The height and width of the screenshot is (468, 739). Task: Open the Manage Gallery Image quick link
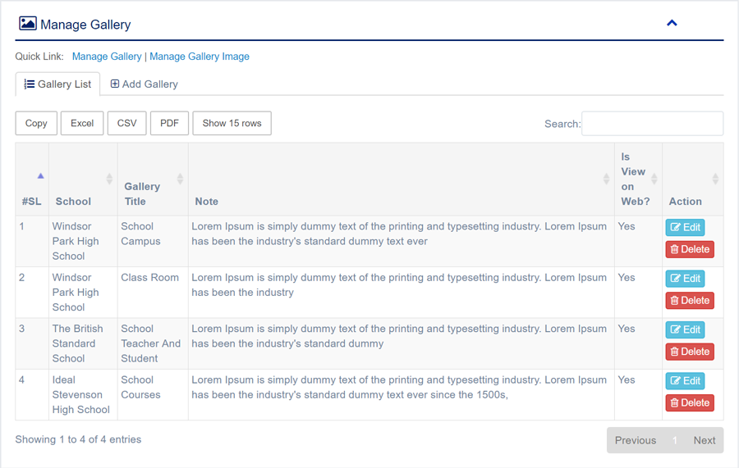(x=200, y=57)
